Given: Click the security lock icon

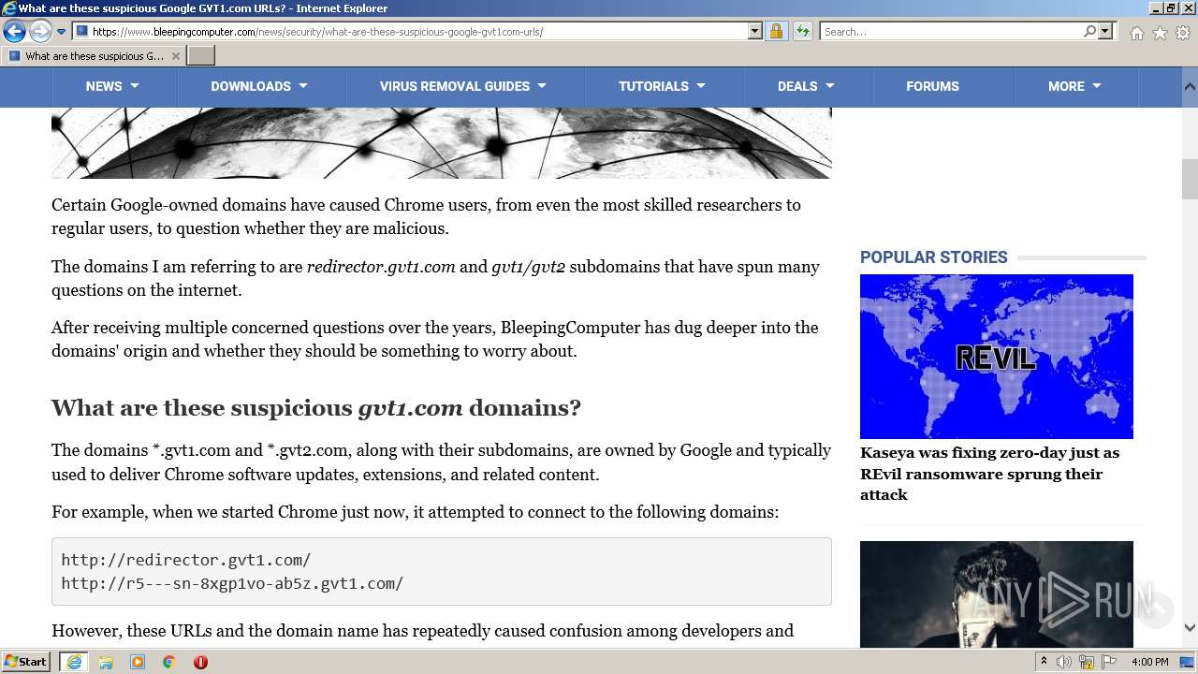Looking at the screenshot, I should point(776,32).
